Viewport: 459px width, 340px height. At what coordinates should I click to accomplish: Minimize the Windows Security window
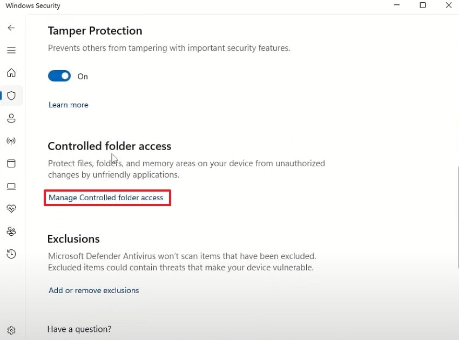tap(397, 5)
